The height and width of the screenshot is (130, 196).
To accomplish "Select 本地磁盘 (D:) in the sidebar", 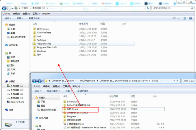I will point(15,90).
